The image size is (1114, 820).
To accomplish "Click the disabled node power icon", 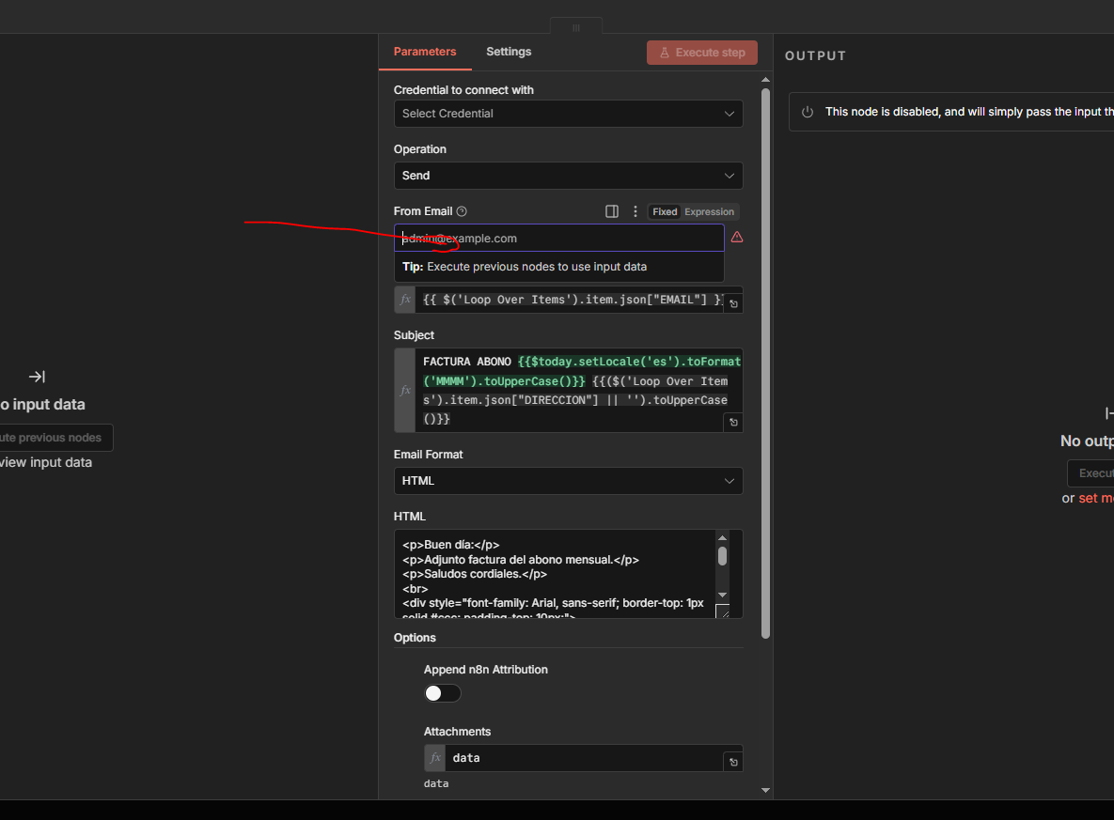I will (807, 112).
